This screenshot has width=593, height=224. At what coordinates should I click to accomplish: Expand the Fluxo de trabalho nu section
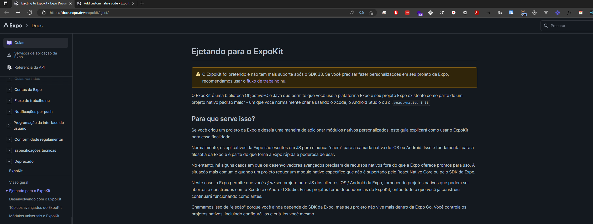tap(9, 101)
